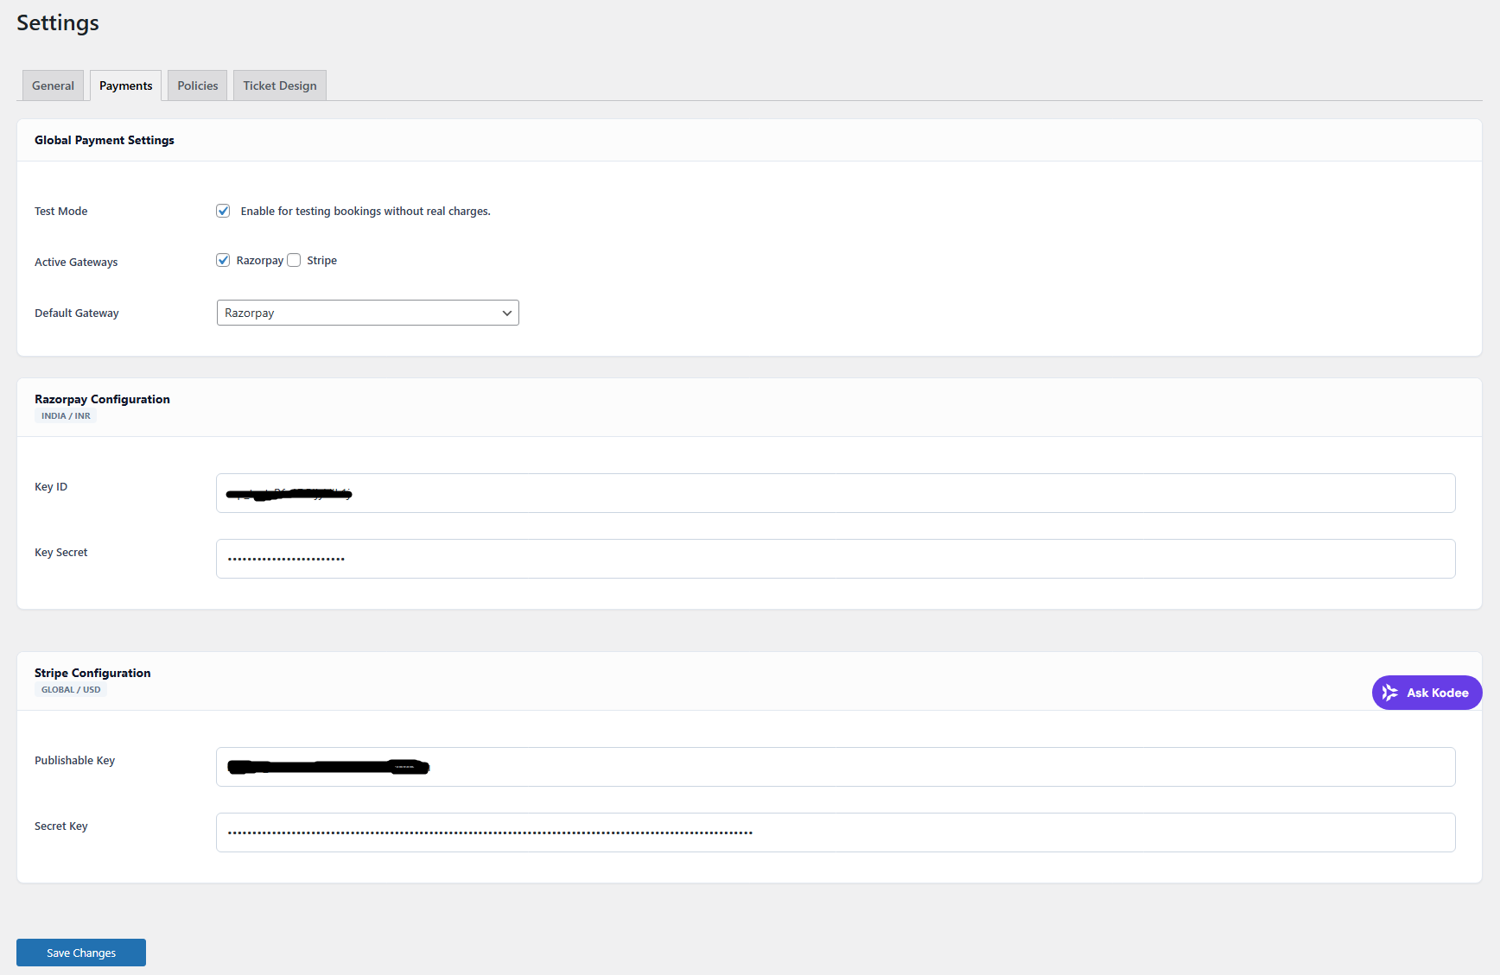Click the Ask Kodee assistant icon

1390,693
